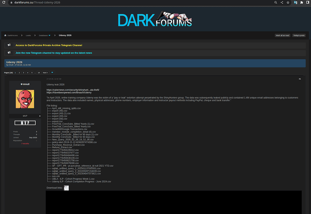Click the MVP badge under mnull's avatar
The height and width of the screenshot is (214, 311).
click(x=25, y=123)
